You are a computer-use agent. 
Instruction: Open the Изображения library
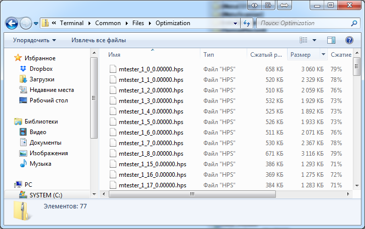click(49, 153)
